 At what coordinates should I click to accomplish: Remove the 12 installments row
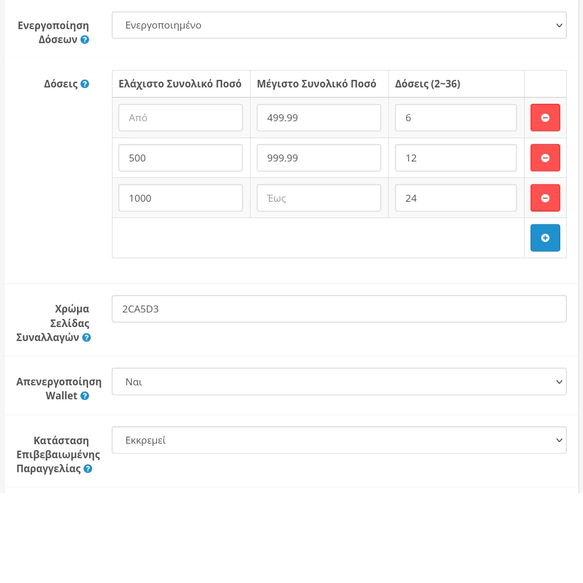pos(545,158)
